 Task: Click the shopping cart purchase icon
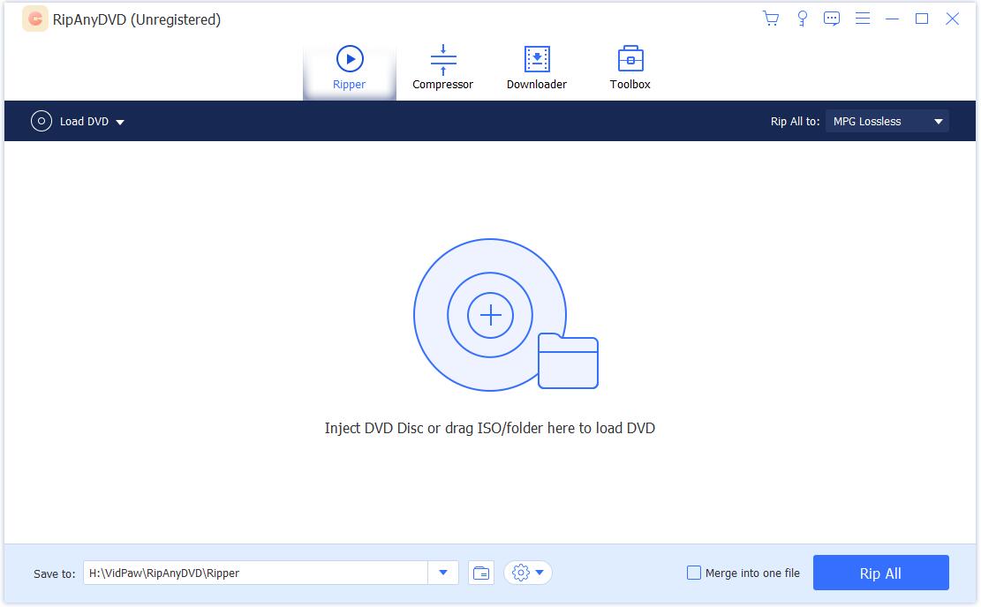[770, 19]
